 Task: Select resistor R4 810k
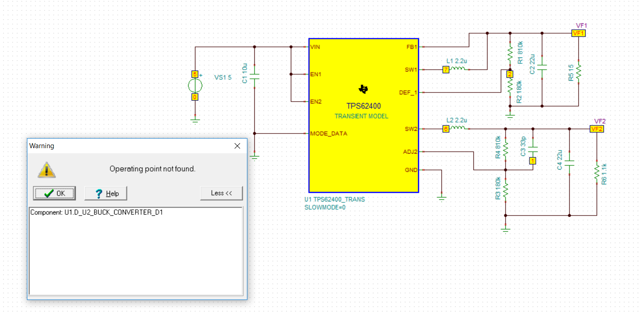pos(505,150)
